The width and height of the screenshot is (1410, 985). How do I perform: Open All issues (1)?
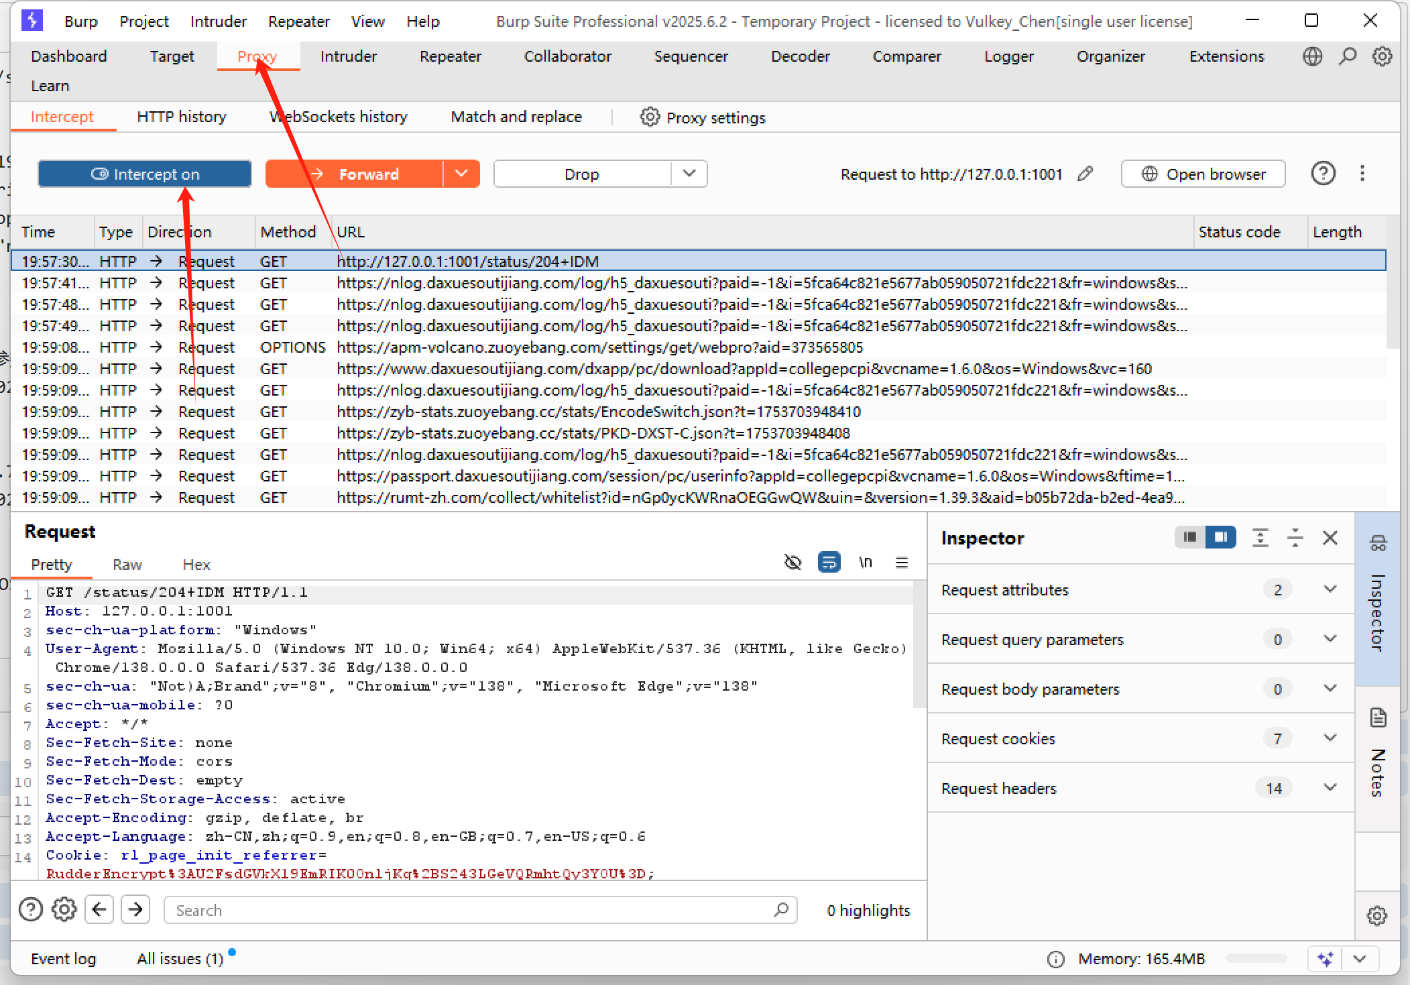pos(180,959)
